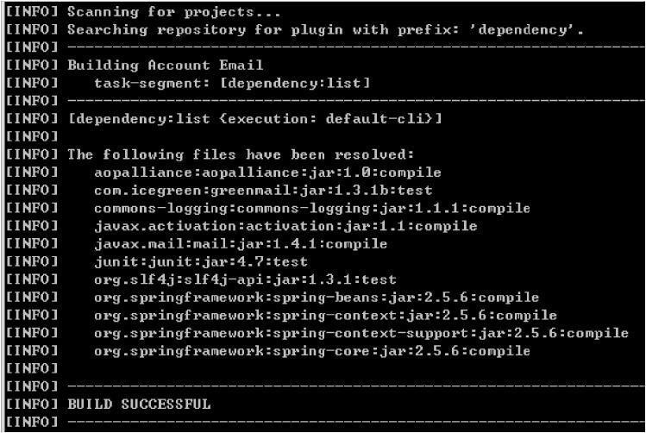This screenshot has width=646, height=433.
Task: Click the com.icegreen:greenmail:jar:1.3.1b:test entry
Action: click(263, 190)
